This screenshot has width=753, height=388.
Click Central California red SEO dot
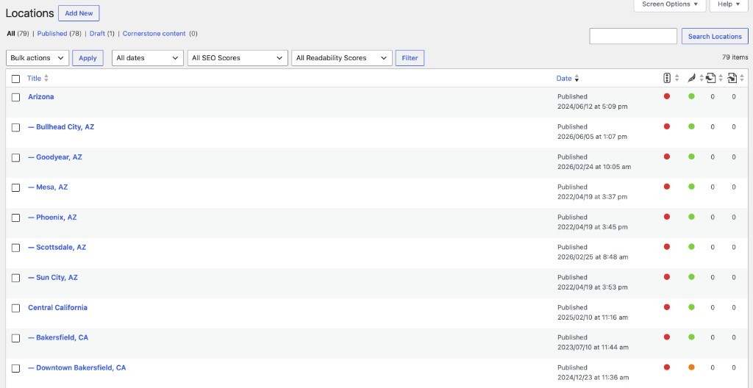(666, 307)
